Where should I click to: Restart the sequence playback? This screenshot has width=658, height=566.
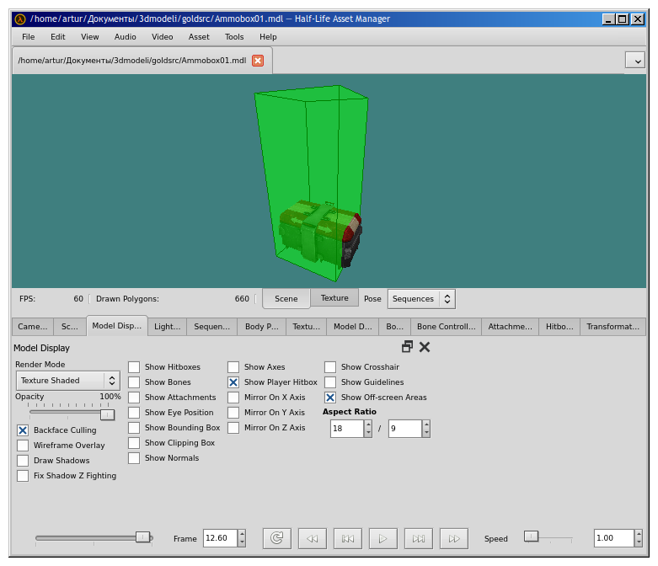(277, 538)
